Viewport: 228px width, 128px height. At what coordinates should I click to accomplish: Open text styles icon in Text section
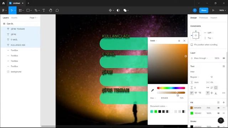pos(224,66)
